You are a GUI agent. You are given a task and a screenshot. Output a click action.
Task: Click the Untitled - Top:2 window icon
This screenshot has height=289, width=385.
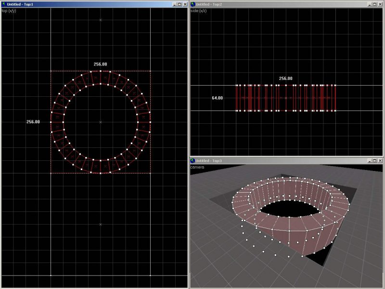tap(193, 4)
